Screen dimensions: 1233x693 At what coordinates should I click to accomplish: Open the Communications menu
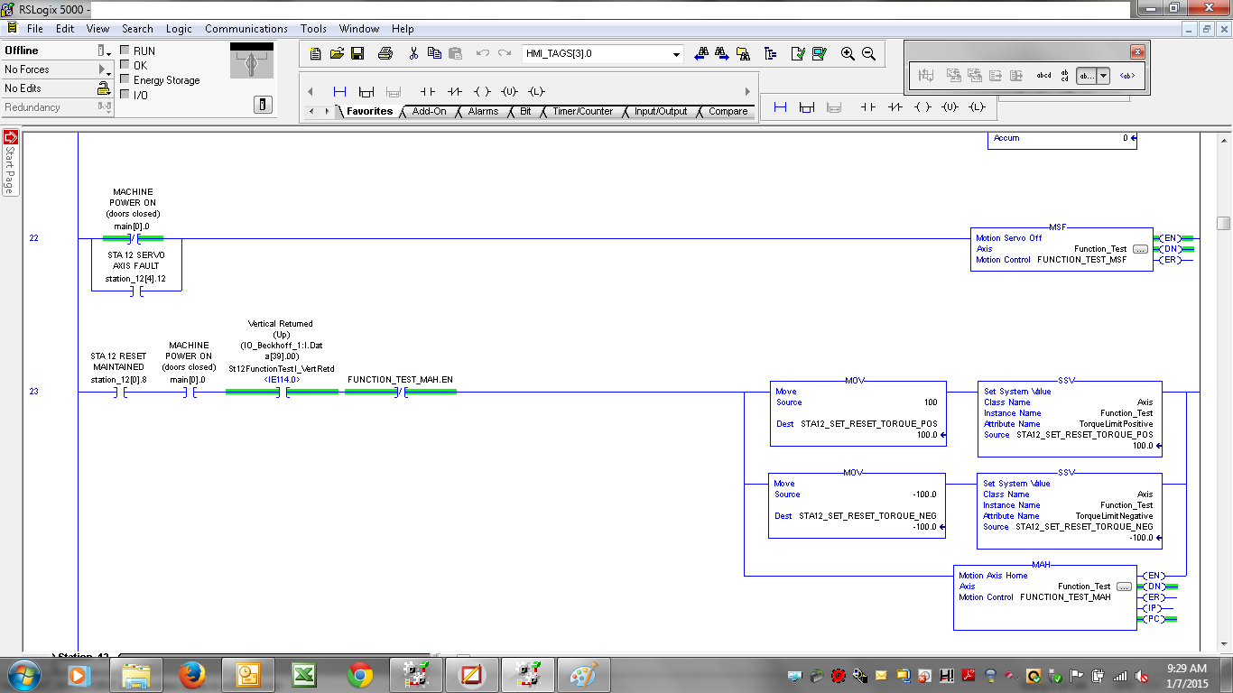246,29
